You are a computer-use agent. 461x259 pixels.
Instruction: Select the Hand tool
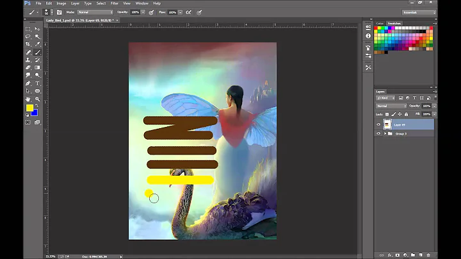[x=28, y=99]
